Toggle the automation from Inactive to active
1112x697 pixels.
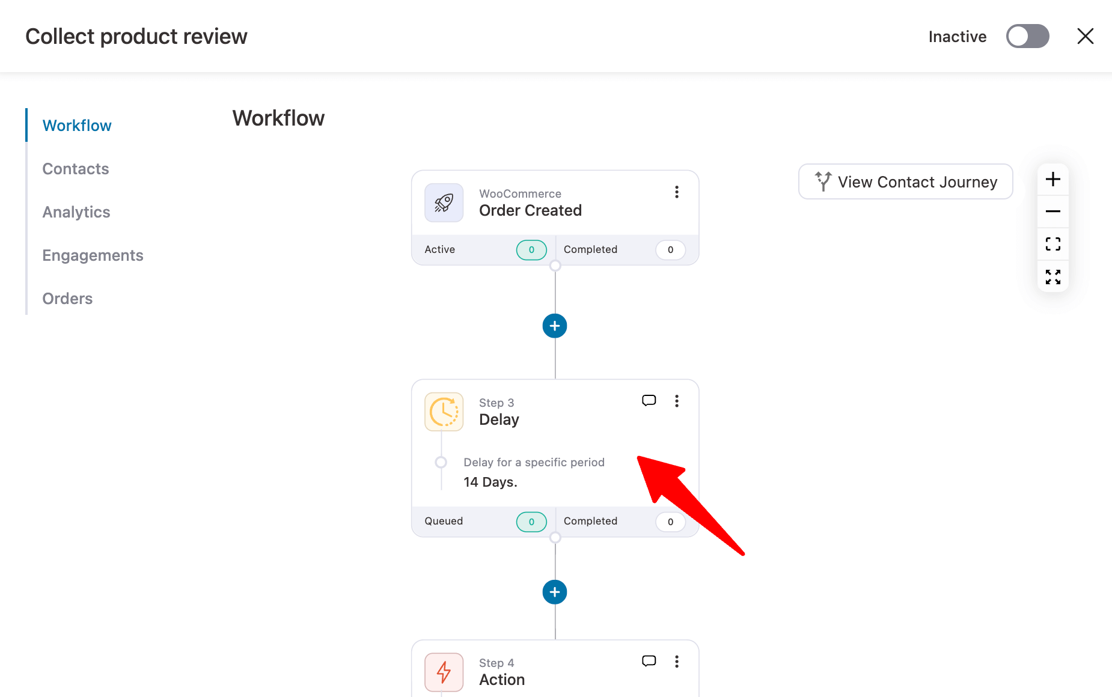[x=1027, y=36]
